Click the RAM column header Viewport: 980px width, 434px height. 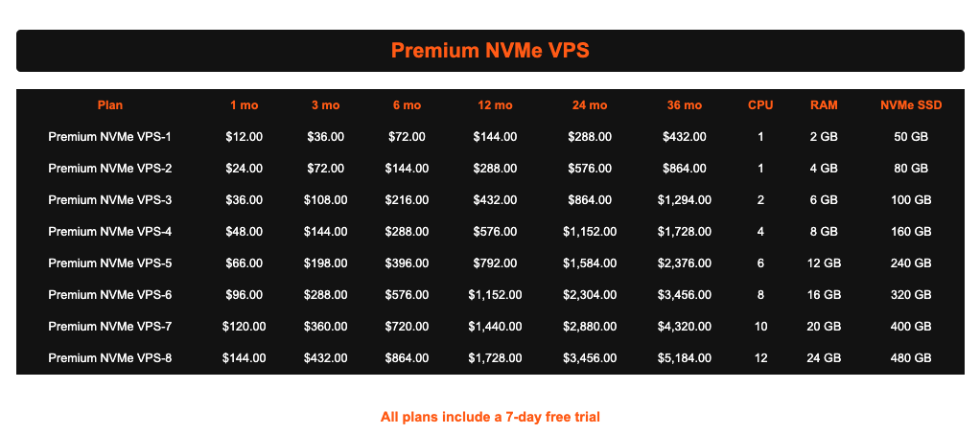pyautogui.click(x=824, y=105)
